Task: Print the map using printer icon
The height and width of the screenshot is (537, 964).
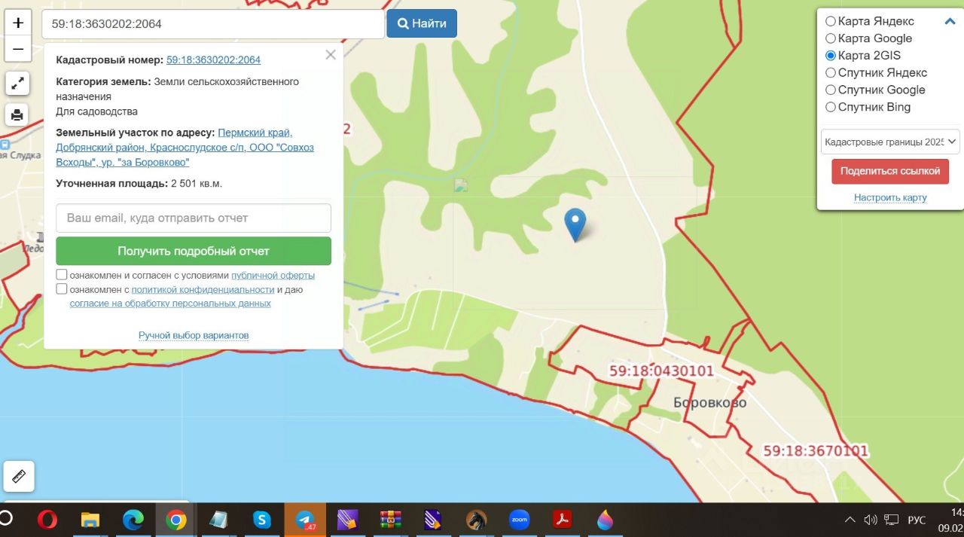Action: coord(17,115)
